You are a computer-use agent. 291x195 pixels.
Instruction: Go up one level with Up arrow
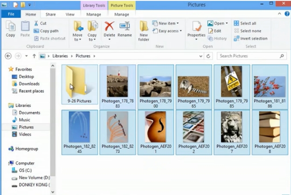(x=34, y=56)
